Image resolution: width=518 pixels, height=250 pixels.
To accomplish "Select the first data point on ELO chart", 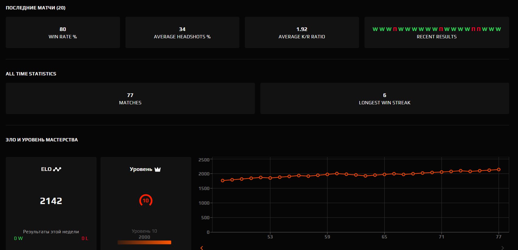I will (x=223, y=181).
